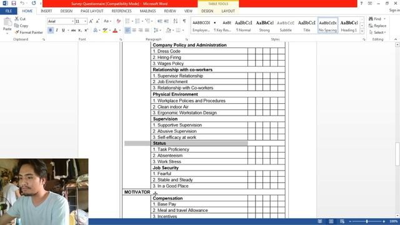The height and width of the screenshot is (225, 400).
Task: Toggle Italic formatting
Action: 57,31
